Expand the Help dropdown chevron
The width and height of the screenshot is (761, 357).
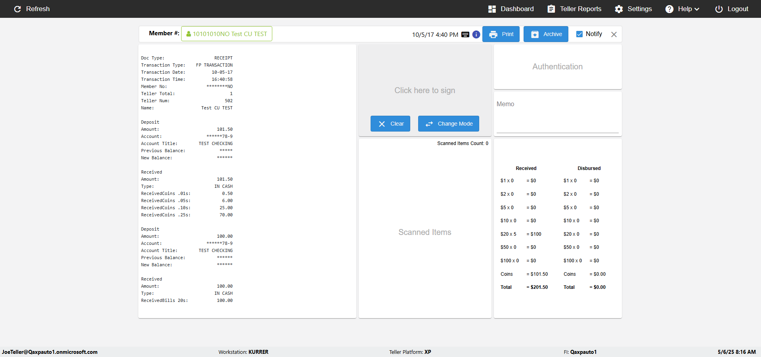[697, 9]
